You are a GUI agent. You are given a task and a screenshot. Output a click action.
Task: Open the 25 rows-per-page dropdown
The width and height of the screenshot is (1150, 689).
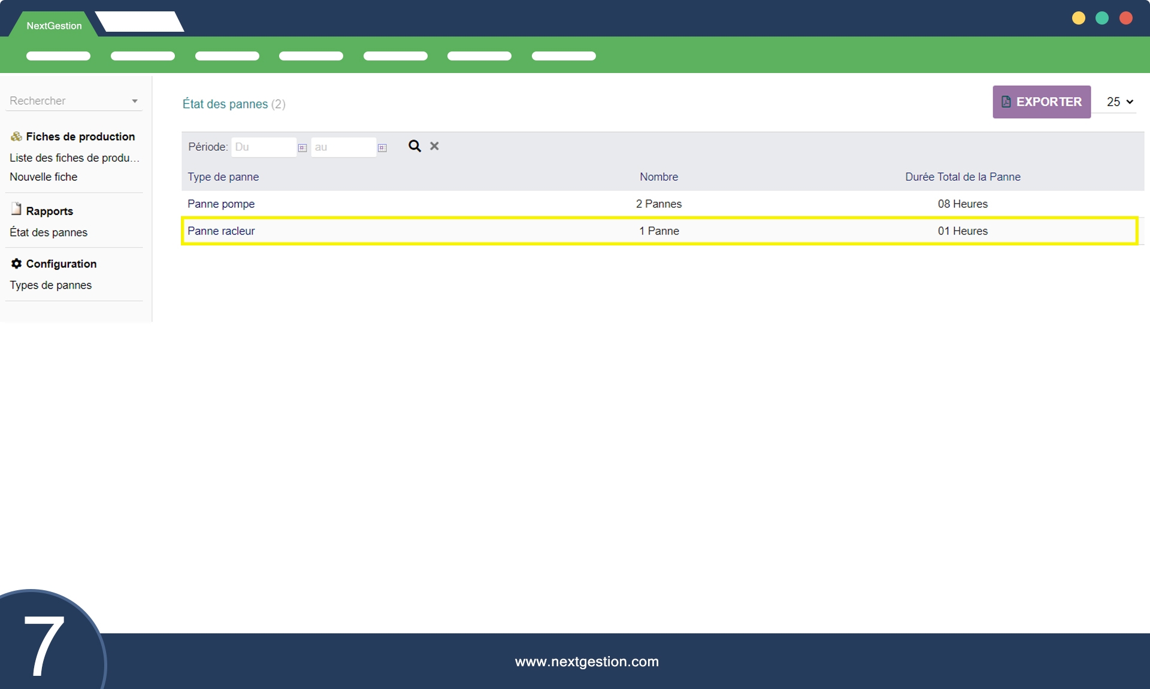point(1119,102)
